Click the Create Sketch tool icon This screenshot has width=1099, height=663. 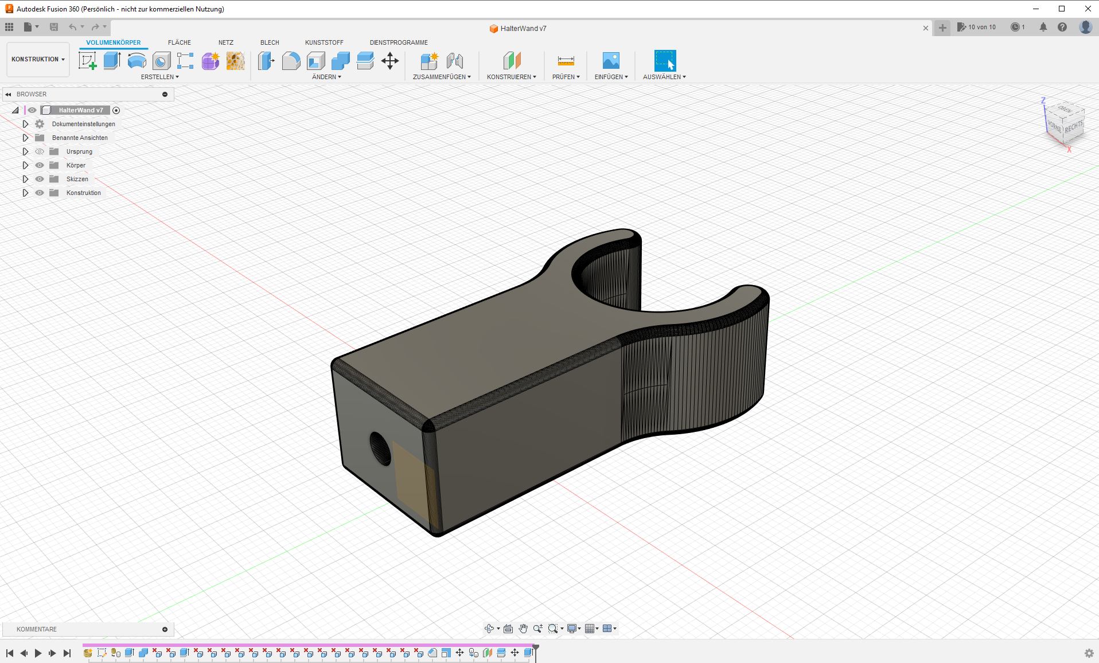(x=88, y=61)
